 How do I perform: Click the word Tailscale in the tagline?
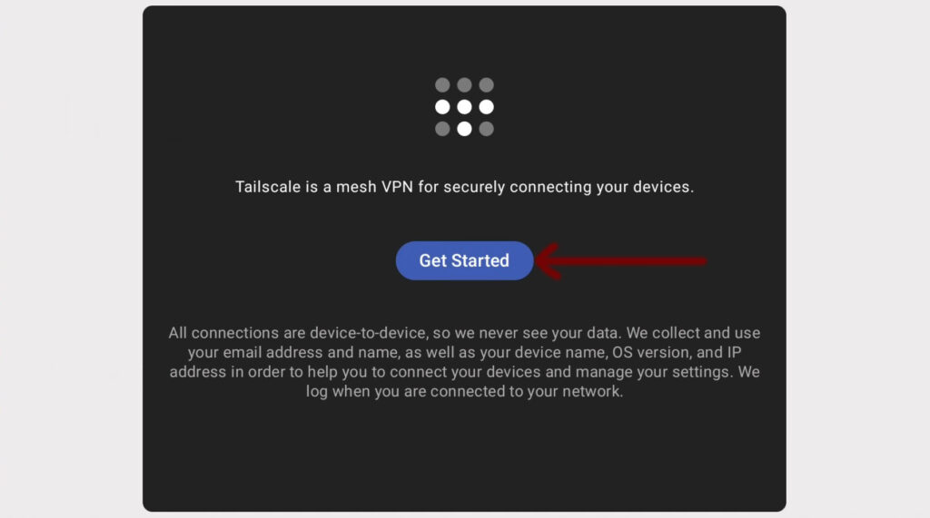point(268,187)
